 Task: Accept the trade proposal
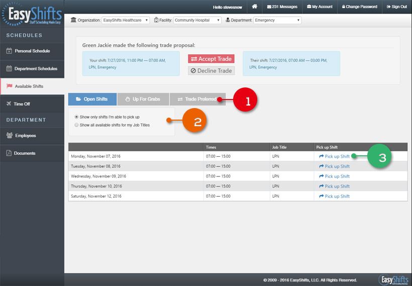tap(211, 59)
